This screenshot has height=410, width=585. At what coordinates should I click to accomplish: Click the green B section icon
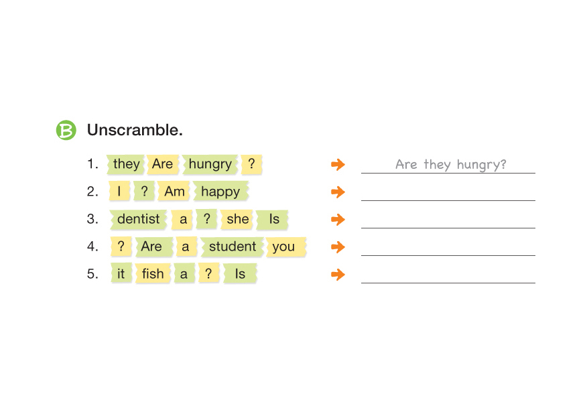click(66, 130)
